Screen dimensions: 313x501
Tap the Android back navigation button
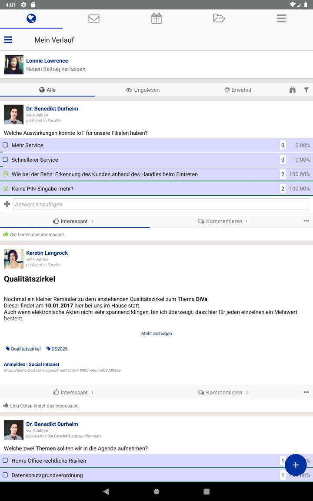pos(106,491)
